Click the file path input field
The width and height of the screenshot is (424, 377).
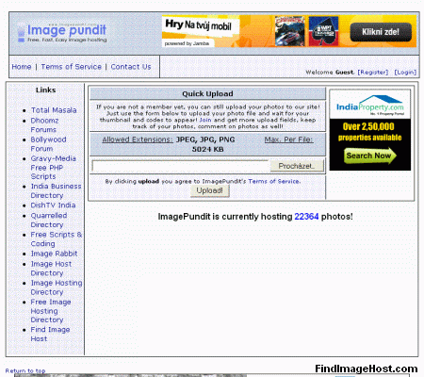(181, 166)
